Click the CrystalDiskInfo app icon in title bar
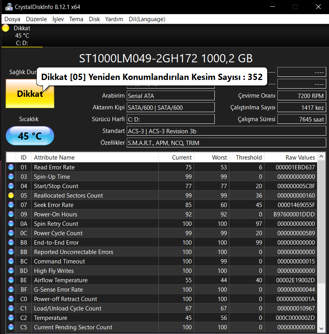 click(9, 7)
